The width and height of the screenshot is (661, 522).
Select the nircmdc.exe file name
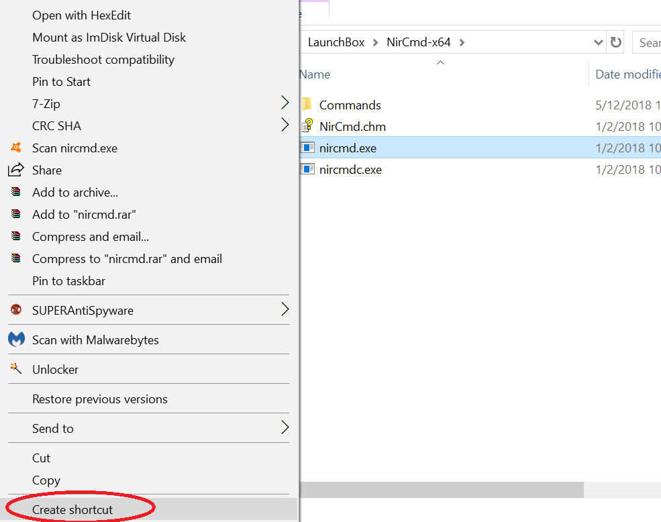(x=350, y=170)
